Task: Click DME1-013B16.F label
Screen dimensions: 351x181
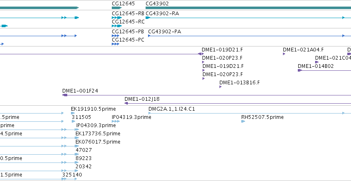Action: pyautogui.click(x=240, y=83)
